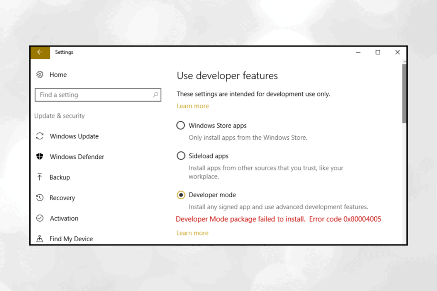The image size is (437, 291).
Task: Click the Windows Update sync icon
Action: [x=40, y=136]
